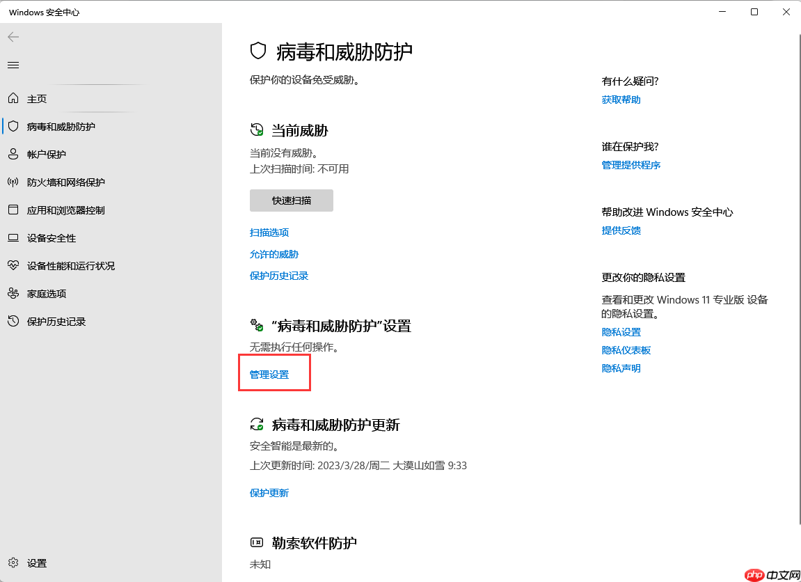Click 获取帮助 link
This screenshot has height=582, width=801.
[620, 99]
